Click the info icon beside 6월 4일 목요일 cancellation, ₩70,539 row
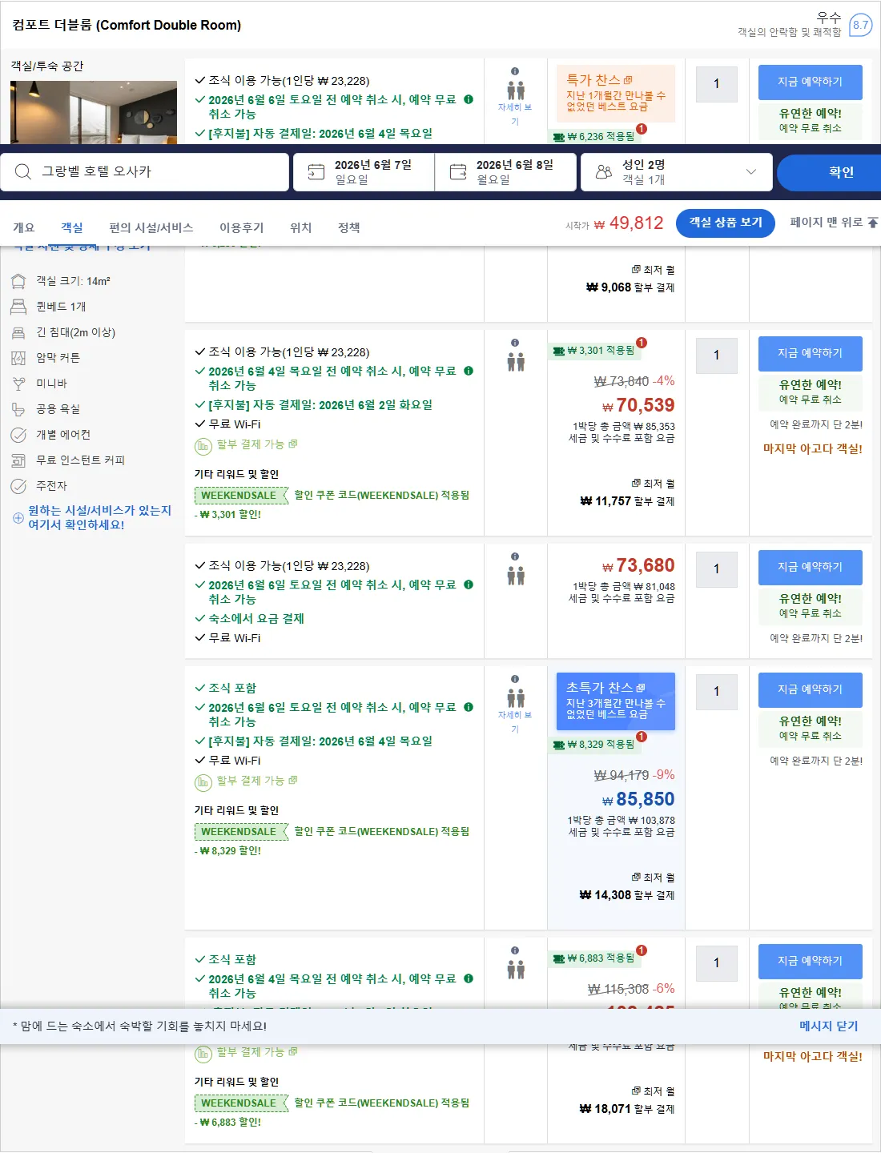The image size is (881, 1153). click(x=469, y=371)
